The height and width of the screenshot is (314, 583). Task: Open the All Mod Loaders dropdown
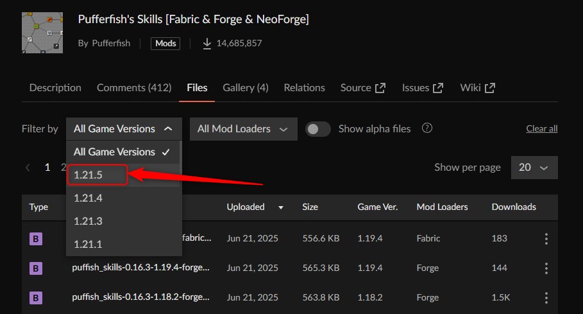(244, 128)
